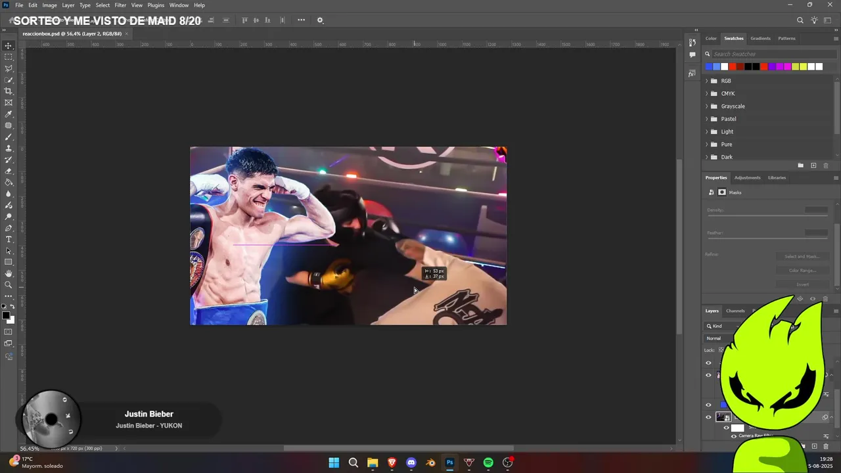Open the Normal blend mode dropdown
Screen dimensions: 841x473
tap(719, 338)
